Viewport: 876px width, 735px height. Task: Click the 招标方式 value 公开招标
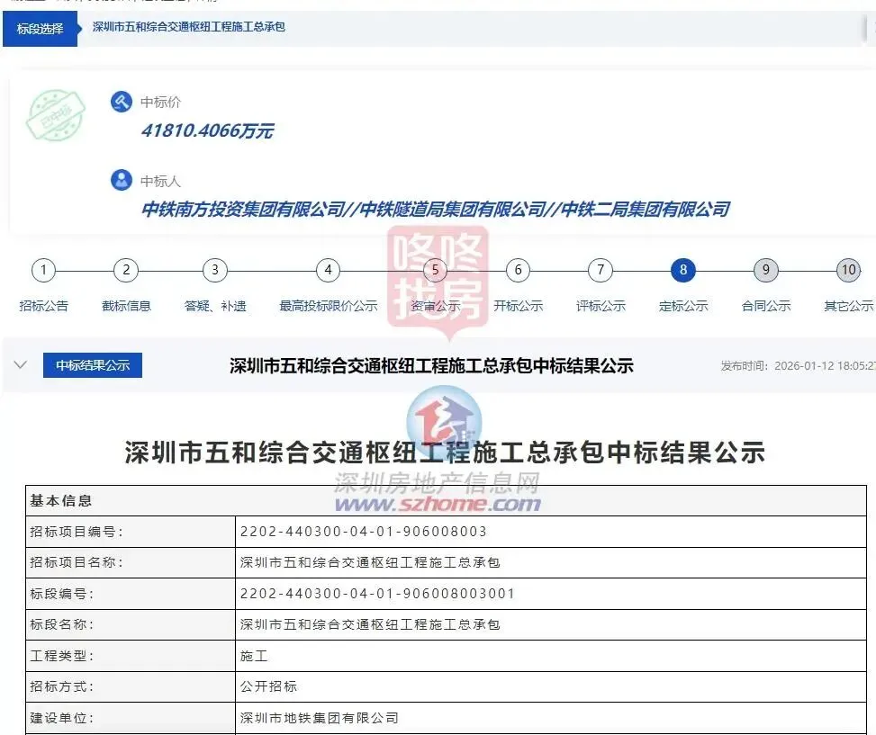[268, 686]
